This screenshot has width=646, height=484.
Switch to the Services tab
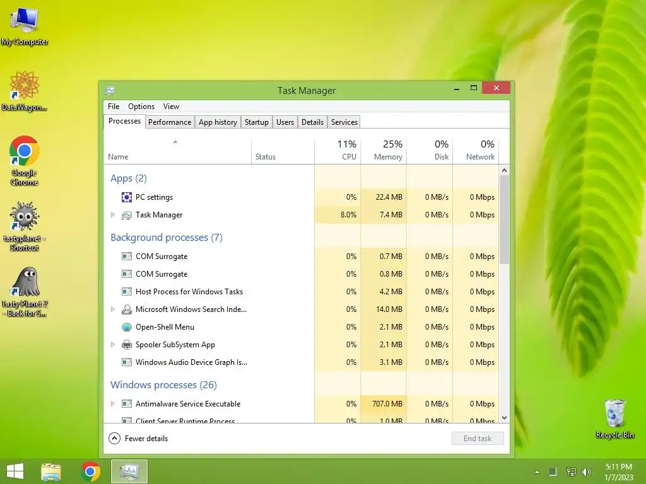[x=344, y=122]
